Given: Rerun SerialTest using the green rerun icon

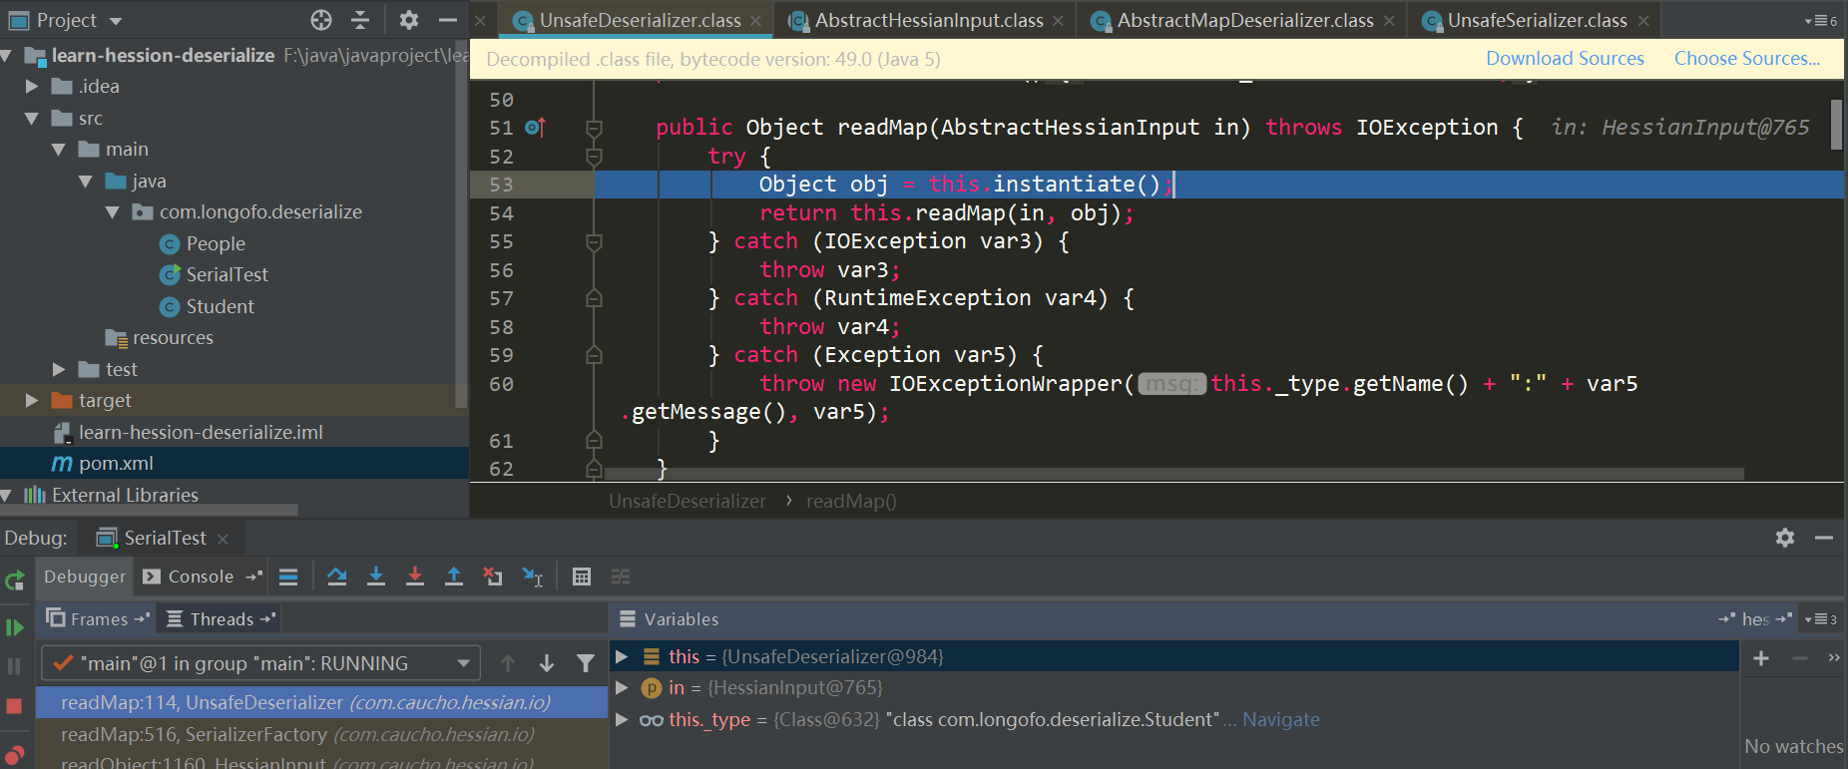Looking at the screenshot, I should click(14, 580).
